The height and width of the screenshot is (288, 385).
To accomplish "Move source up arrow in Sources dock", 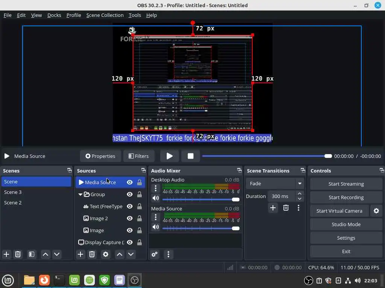I will (120, 254).
